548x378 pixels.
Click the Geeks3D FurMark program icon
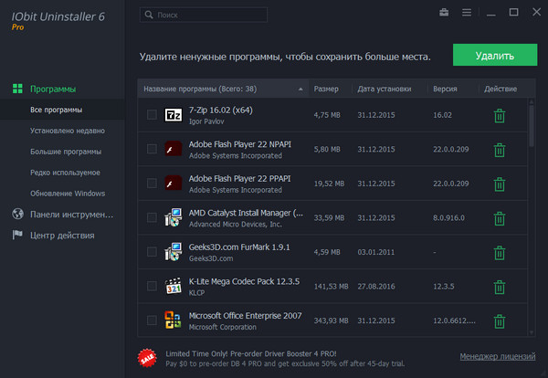coord(173,252)
